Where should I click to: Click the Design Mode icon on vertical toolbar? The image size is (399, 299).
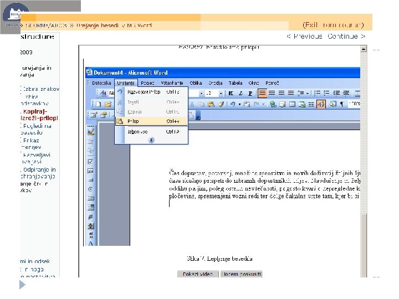pos(90,132)
